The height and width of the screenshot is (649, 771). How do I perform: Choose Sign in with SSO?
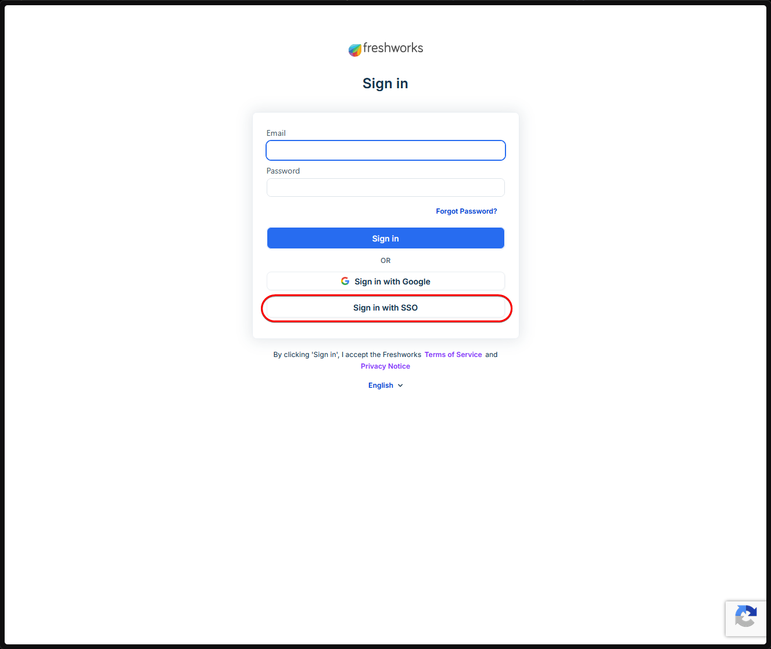tap(386, 308)
